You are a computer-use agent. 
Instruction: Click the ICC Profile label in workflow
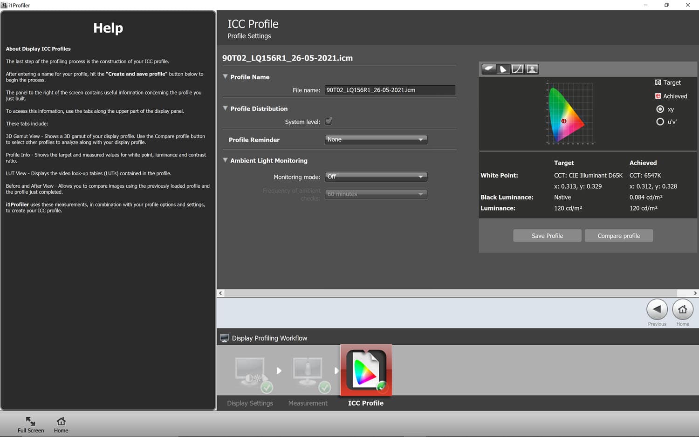[366, 403]
